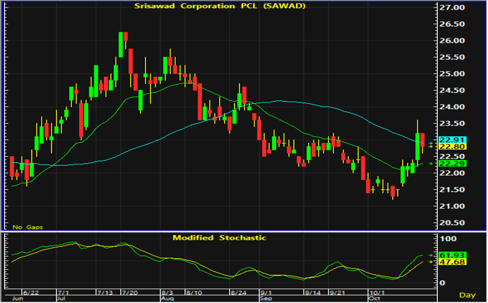The width and height of the screenshot is (488, 303).
Task: Click the 9/21 date axis label
Action: tap(337, 293)
